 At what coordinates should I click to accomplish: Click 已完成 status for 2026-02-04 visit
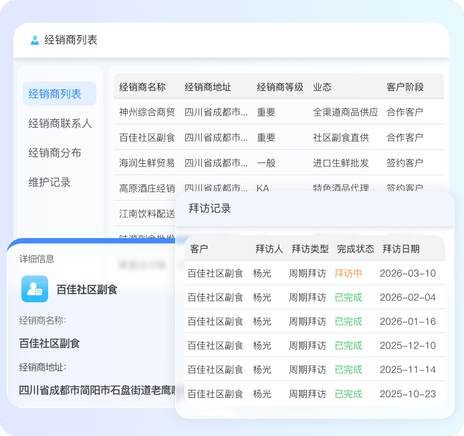348,298
